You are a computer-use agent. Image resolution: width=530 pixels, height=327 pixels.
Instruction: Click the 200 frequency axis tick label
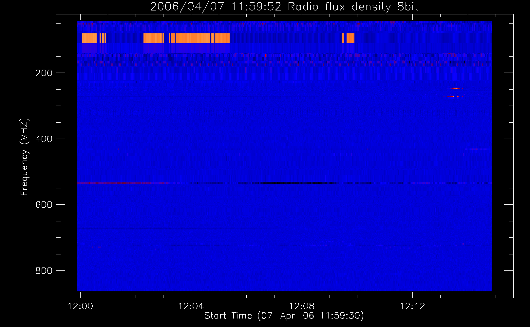click(x=44, y=73)
